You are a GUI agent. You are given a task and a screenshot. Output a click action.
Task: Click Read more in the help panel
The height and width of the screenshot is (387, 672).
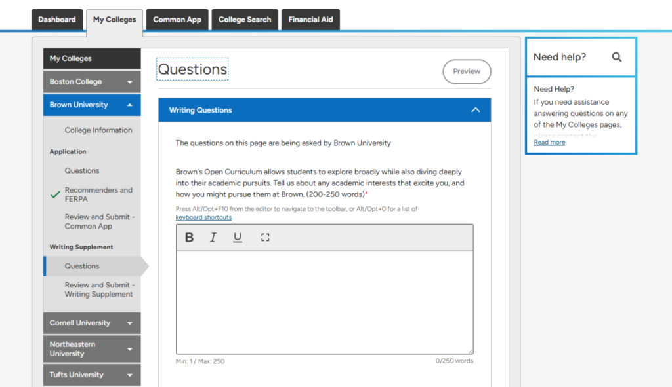point(549,142)
